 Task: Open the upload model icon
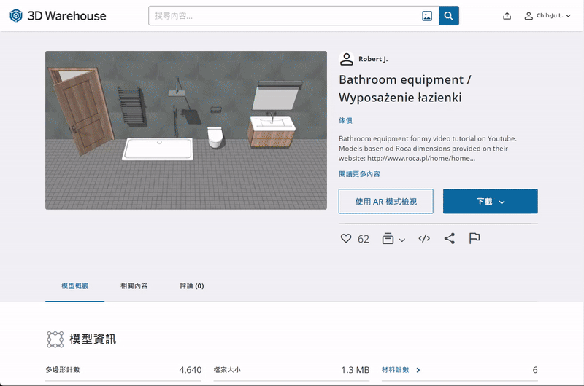(507, 16)
